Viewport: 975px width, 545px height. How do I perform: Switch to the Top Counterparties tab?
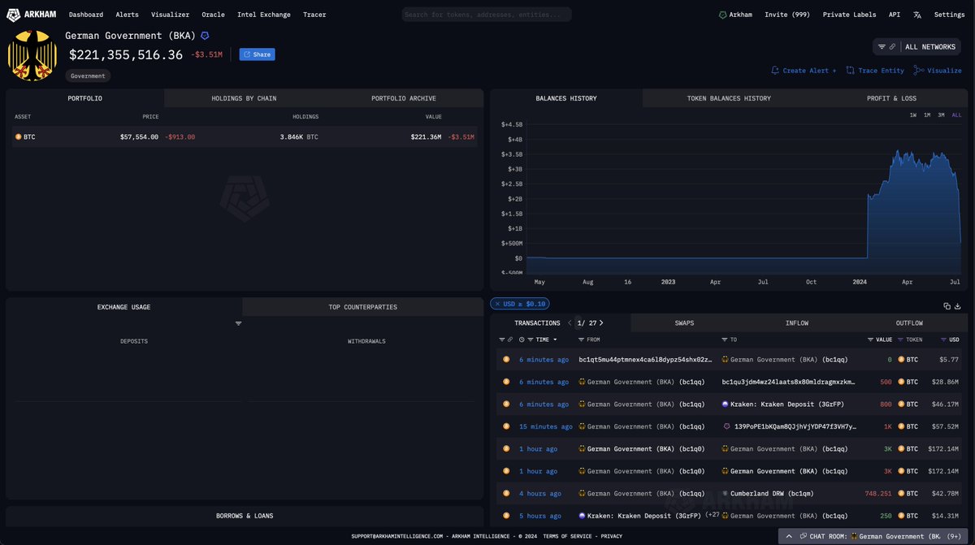pos(363,307)
